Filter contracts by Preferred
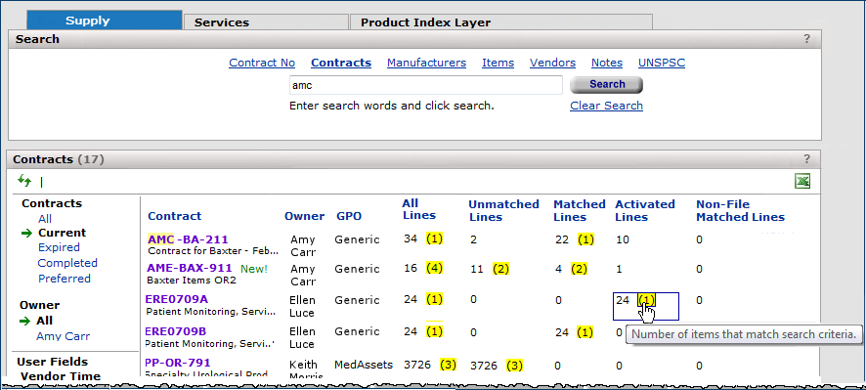The height and width of the screenshot is (390, 866). pos(65,279)
